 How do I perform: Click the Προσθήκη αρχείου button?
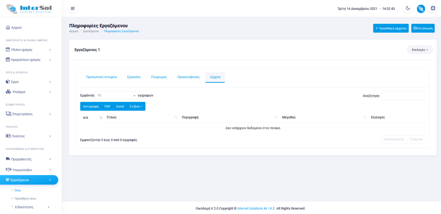(x=391, y=28)
